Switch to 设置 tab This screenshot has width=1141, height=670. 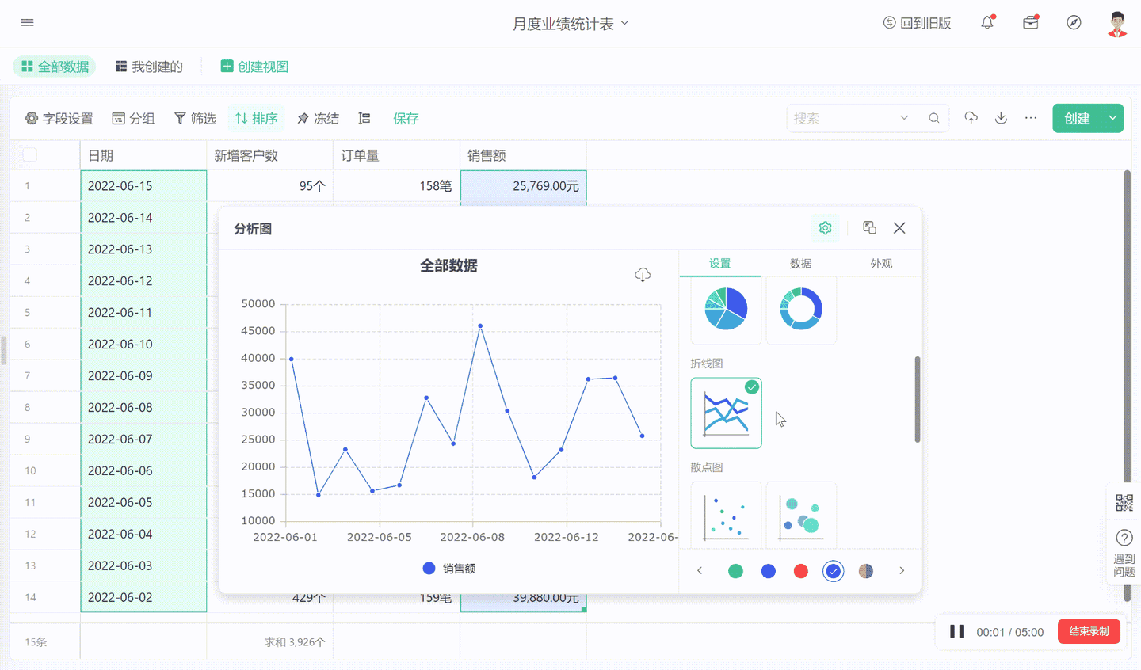click(x=720, y=264)
